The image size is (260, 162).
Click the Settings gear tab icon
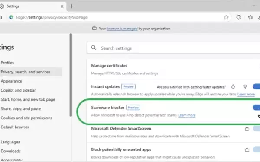pyautogui.click(x=2, y=6)
